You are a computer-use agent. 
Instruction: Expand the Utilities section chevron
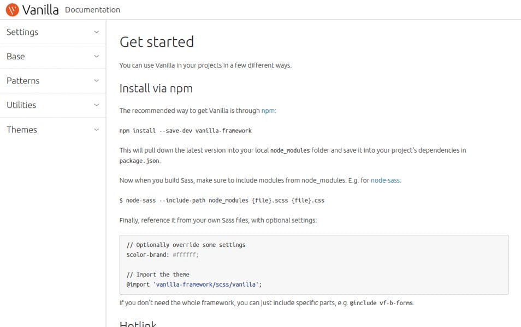(96, 105)
